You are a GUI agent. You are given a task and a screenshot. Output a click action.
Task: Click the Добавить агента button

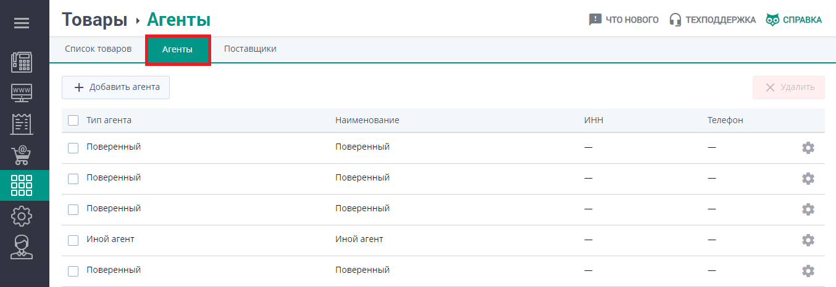pyautogui.click(x=115, y=87)
